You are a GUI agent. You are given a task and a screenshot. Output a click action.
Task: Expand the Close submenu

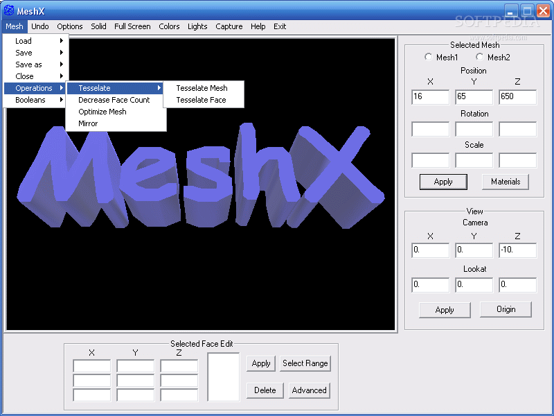pyautogui.click(x=35, y=76)
